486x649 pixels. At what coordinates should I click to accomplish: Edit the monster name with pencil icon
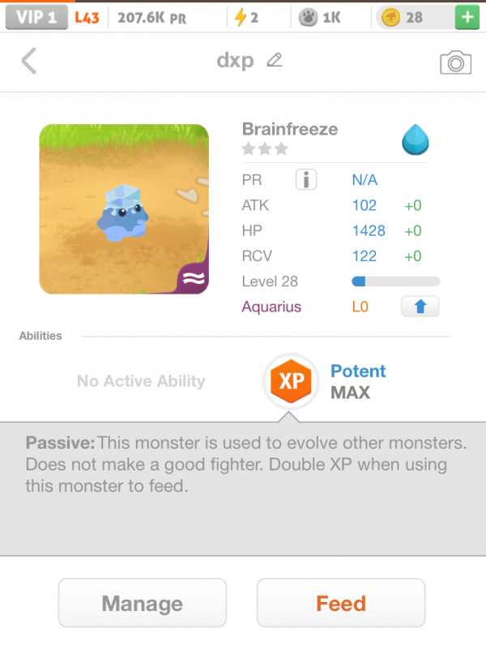coord(275,60)
